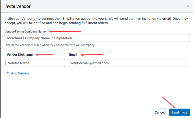Click the Vendor-Facing Company Name label
This screenshot has width=194, height=118.
click(x=25, y=31)
